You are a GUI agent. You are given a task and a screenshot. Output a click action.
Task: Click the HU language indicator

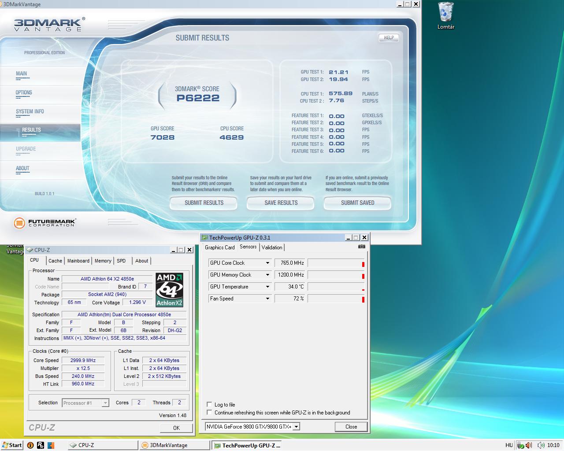[509, 445]
